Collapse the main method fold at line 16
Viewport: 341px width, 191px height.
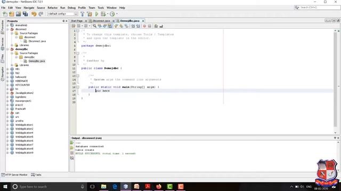(78, 87)
